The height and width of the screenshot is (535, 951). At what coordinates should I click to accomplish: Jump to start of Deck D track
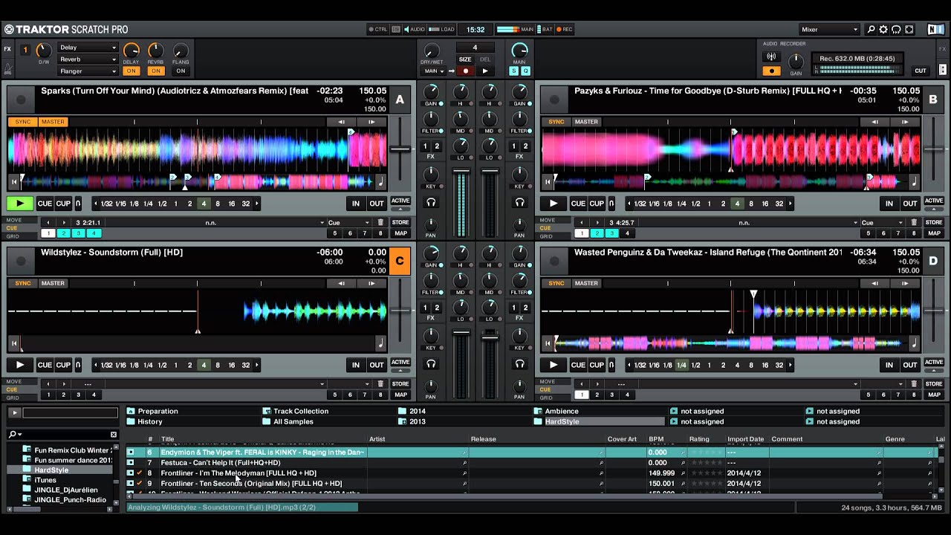pyautogui.click(x=547, y=343)
